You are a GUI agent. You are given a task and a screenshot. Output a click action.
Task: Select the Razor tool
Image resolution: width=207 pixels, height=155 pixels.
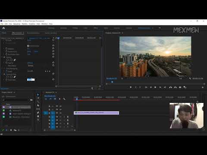tap(38, 105)
